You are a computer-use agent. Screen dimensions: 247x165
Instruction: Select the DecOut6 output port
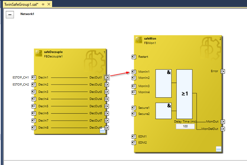[x=107, y=113]
